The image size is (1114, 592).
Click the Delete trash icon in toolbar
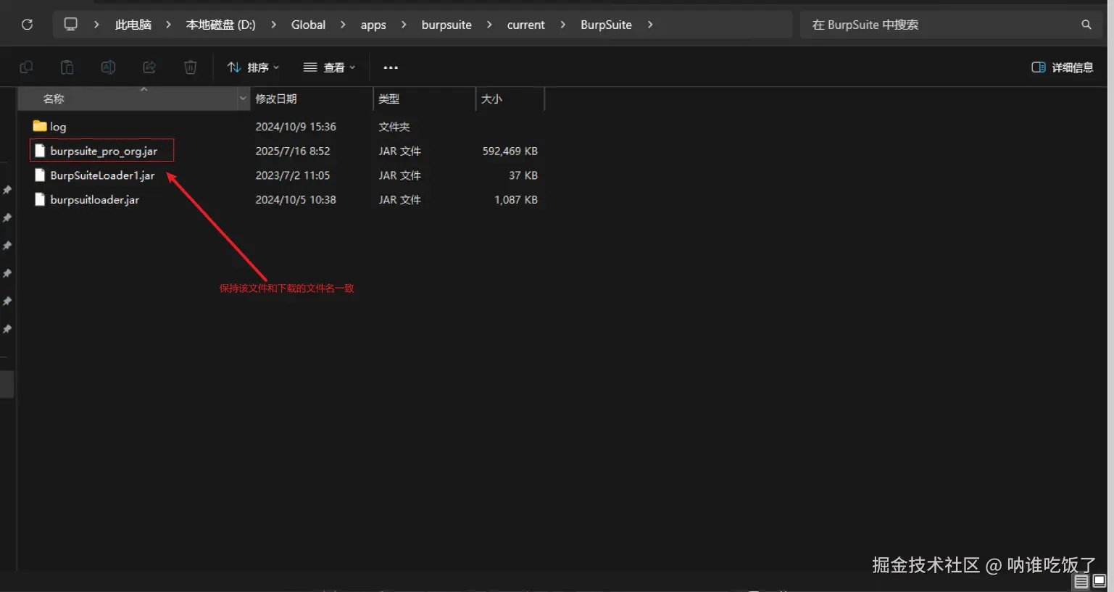[190, 67]
